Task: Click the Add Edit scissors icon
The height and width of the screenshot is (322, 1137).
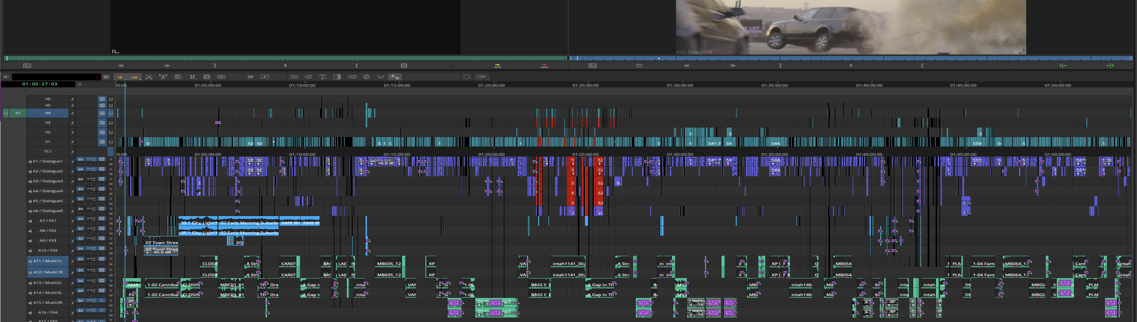Action: [149, 77]
